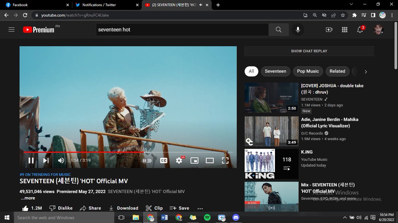398x223 pixels.
Task: Open the Create video icon
Action: [x=329, y=29]
